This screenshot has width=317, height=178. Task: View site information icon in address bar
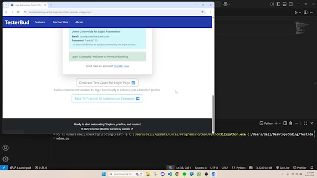click(x=25, y=12)
